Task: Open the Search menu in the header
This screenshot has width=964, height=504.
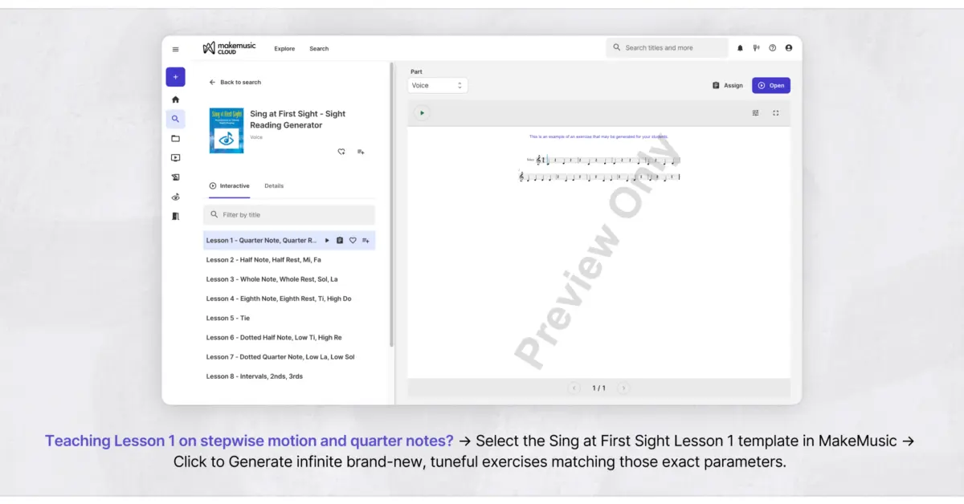Action: pyautogui.click(x=319, y=49)
